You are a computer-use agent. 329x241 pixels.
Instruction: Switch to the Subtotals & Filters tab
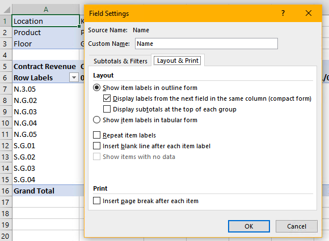[120, 61]
